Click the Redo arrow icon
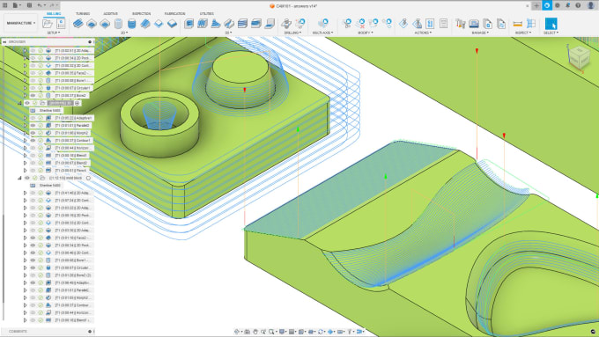The image size is (599, 337). pyautogui.click(x=52, y=5)
